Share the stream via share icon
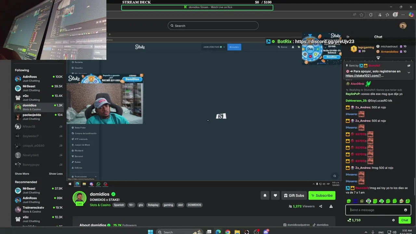The image size is (416, 234). (x=321, y=206)
